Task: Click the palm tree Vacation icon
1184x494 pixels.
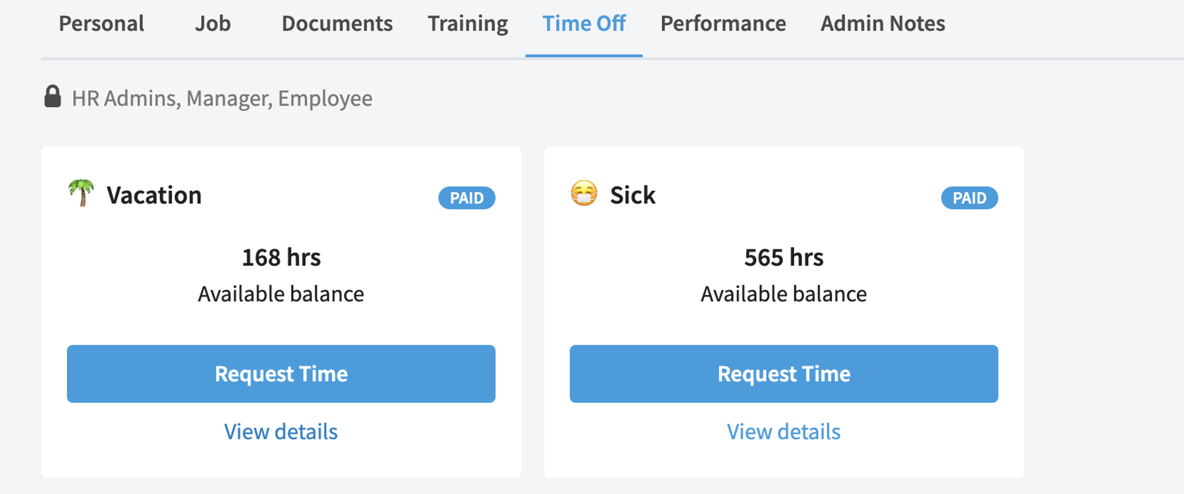Action: coord(81,193)
